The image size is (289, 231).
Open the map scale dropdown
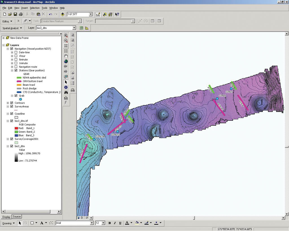(91, 14)
